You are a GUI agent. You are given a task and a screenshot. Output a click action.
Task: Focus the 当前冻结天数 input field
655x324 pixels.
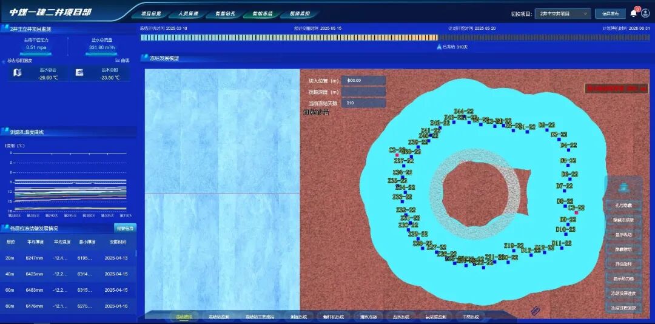point(363,103)
